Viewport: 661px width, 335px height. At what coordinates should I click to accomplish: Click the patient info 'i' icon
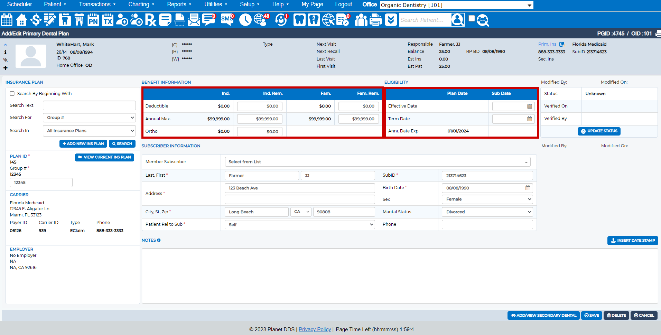pyautogui.click(x=5, y=52)
